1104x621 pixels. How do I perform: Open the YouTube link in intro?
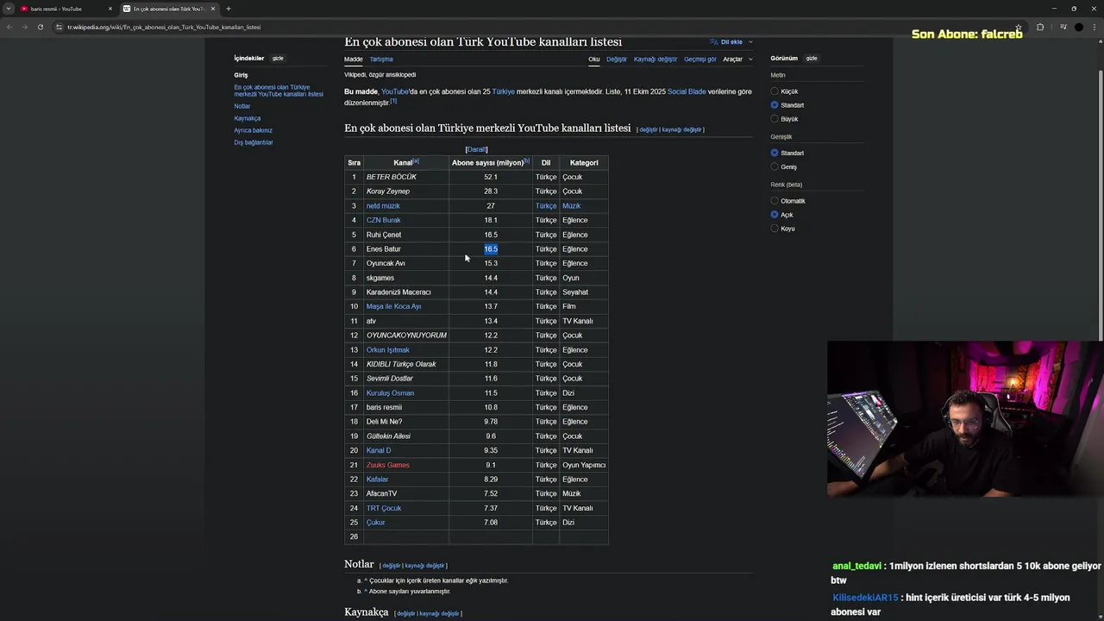point(395,91)
